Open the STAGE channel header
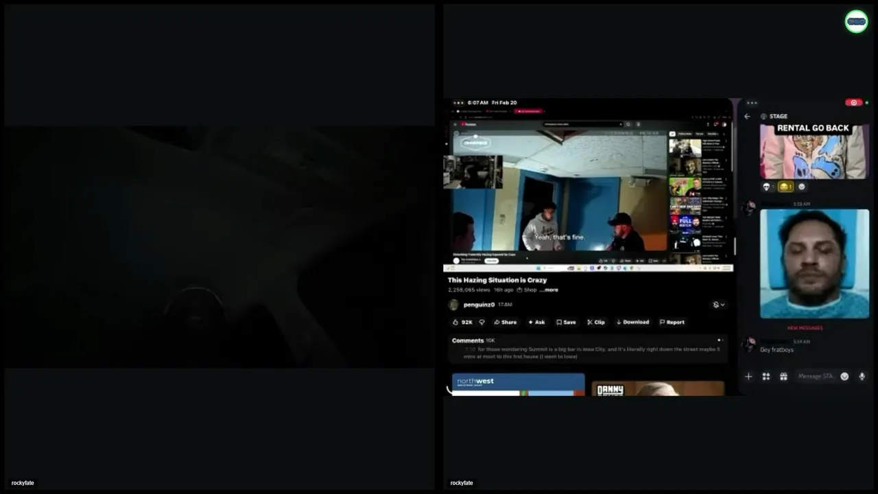The image size is (878, 494). pyautogui.click(x=774, y=117)
